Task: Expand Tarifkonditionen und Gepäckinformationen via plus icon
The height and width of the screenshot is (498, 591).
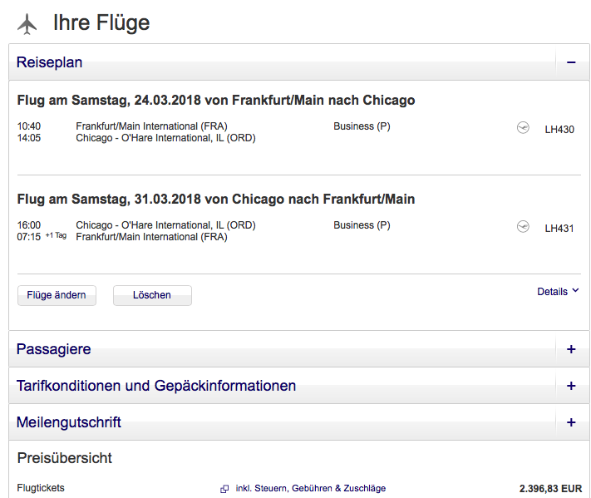Action: point(571,386)
